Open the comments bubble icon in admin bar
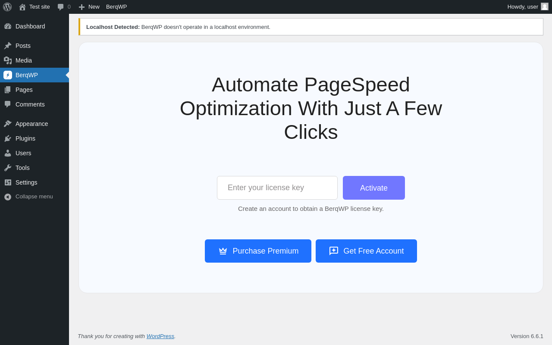This screenshot has width=552, height=345. [61, 7]
